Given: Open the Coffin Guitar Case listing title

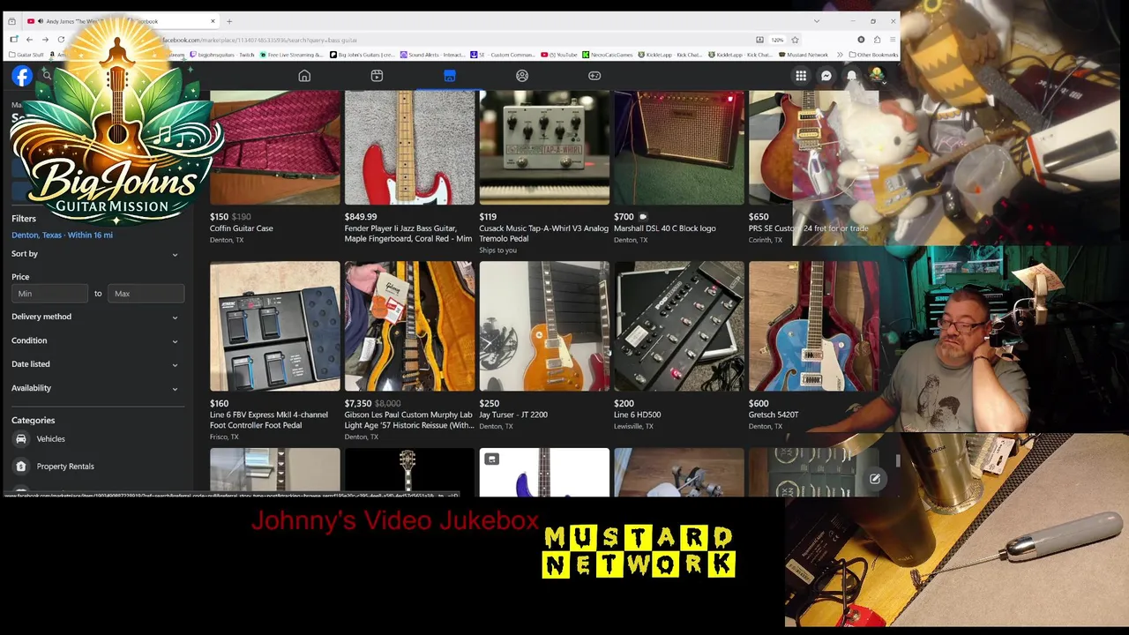Looking at the screenshot, I should coord(241,228).
